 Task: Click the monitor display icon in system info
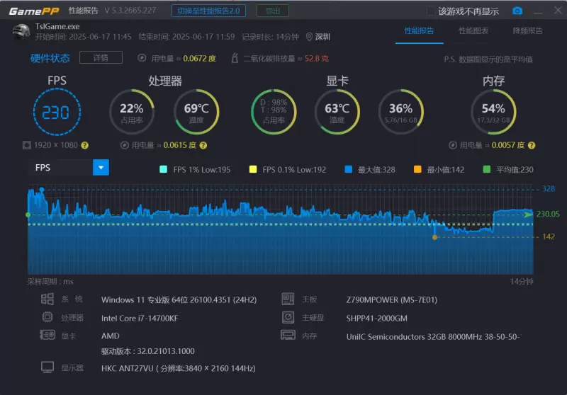pyautogui.click(x=47, y=367)
